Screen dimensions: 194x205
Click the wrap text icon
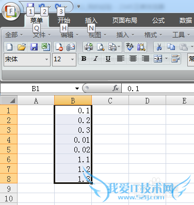(175, 59)
